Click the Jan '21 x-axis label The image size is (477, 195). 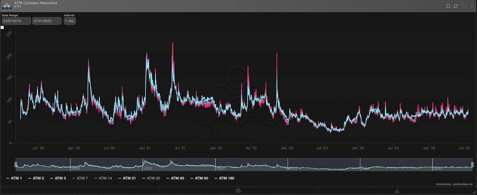point(144,148)
